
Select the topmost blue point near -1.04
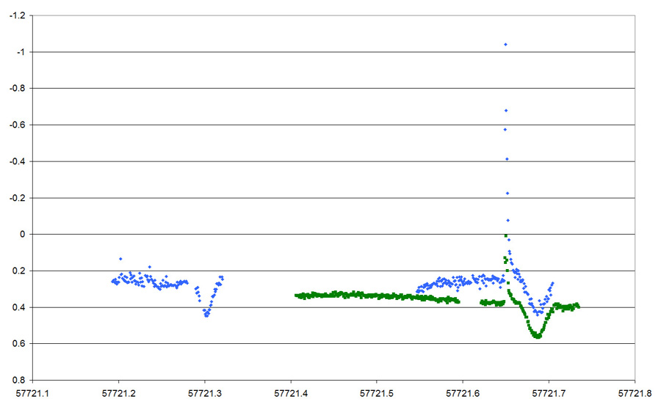[x=505, y=45]
